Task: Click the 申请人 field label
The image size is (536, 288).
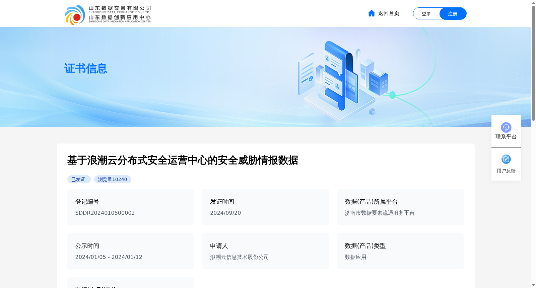Action: [x=219, y=246]
